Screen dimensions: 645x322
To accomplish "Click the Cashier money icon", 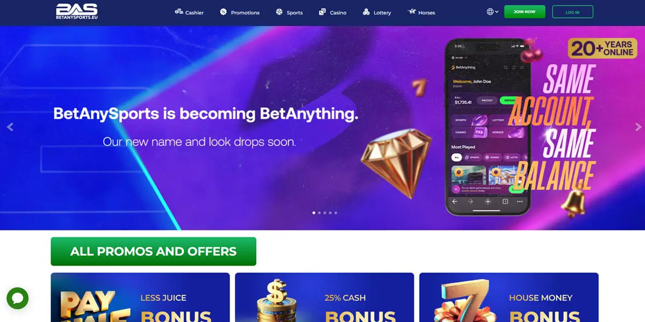I will click(x=179, y=12).
